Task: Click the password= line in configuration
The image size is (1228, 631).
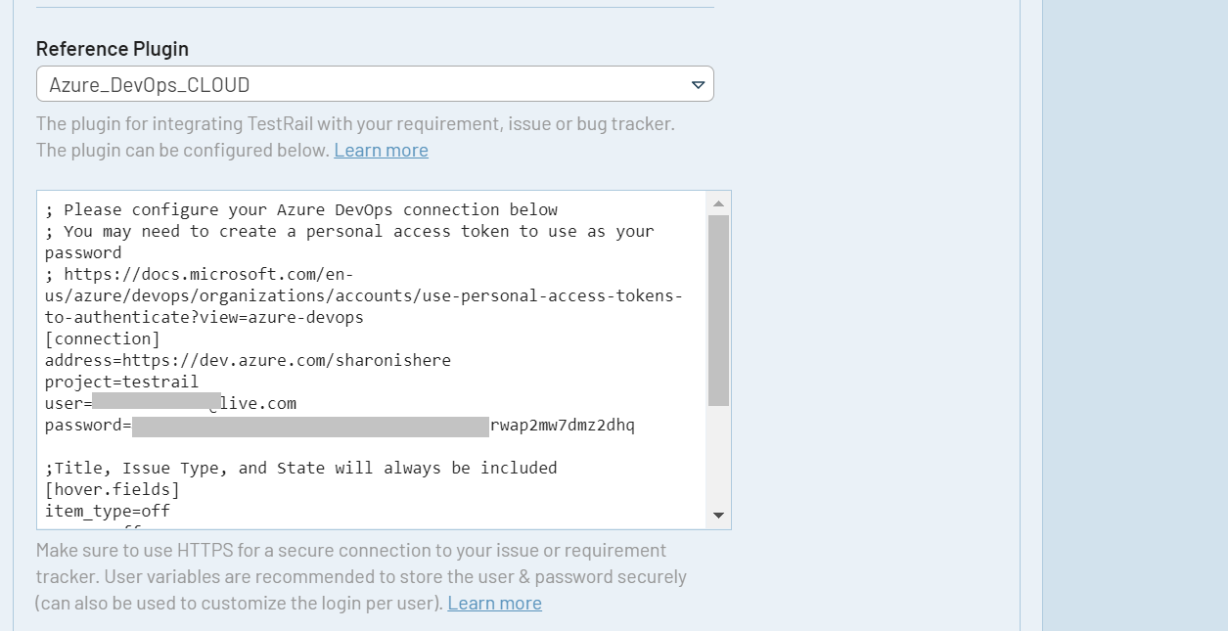Action: pos(340,426)
